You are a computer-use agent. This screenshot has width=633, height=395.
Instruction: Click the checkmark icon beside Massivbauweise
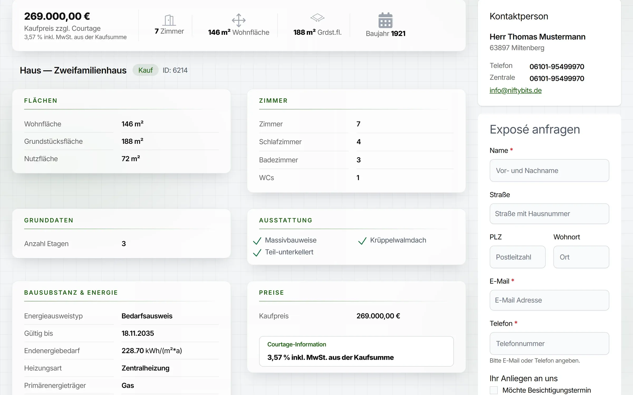(257, 241)
